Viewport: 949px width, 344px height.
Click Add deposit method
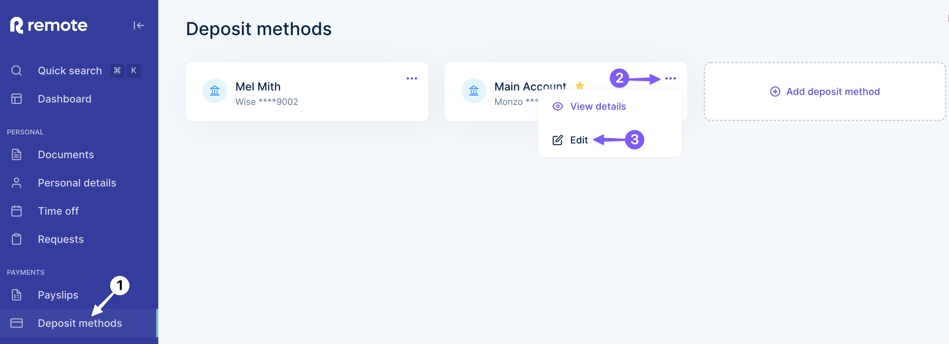(824, 92)
